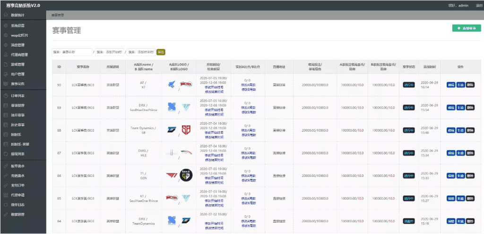Screen dimensions: 484x234
Task: Select 订单列表 in the sidebar
Action: (x=18, y=96)
